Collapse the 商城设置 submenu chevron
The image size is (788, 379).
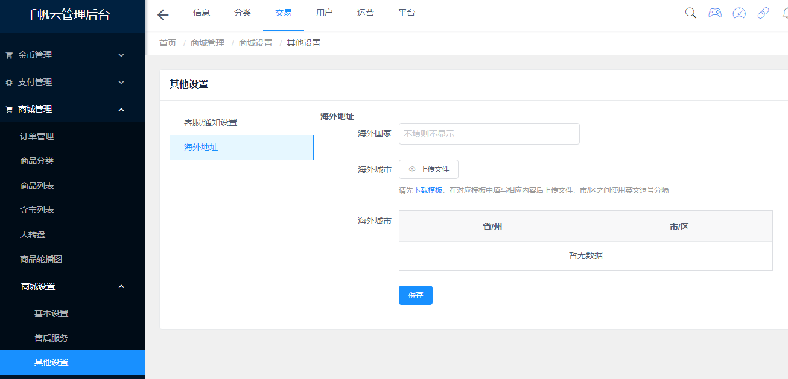tap(121, 286)
